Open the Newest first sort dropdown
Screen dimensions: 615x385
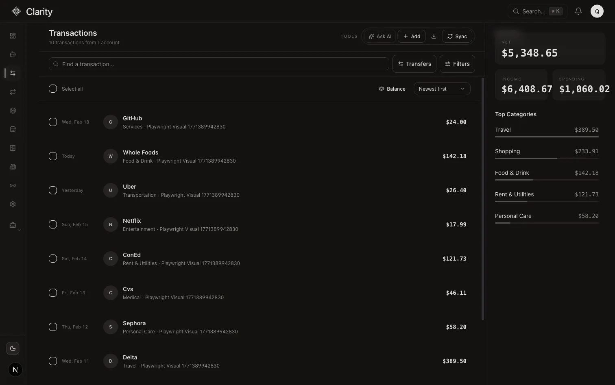click(x=442, y=89)
